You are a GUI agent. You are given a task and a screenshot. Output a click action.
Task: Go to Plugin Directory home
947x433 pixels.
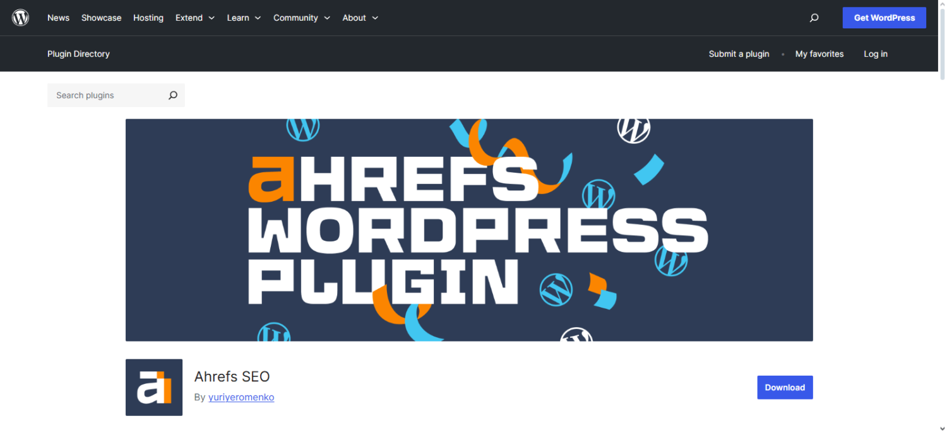click(x=78, y=54)
